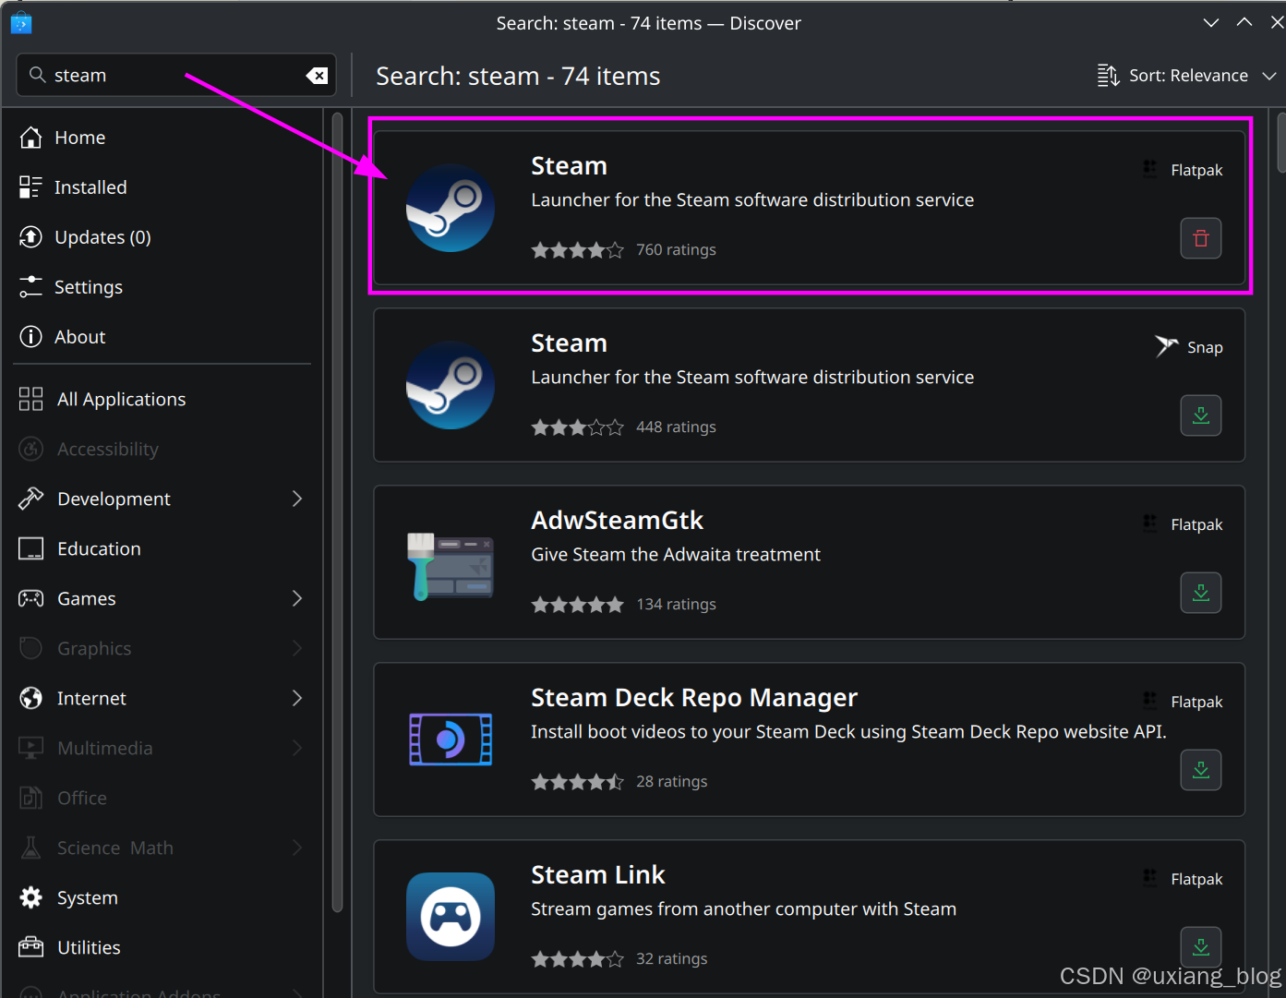
Task: Click the All Applications grid icon
Action: point(30,399)
